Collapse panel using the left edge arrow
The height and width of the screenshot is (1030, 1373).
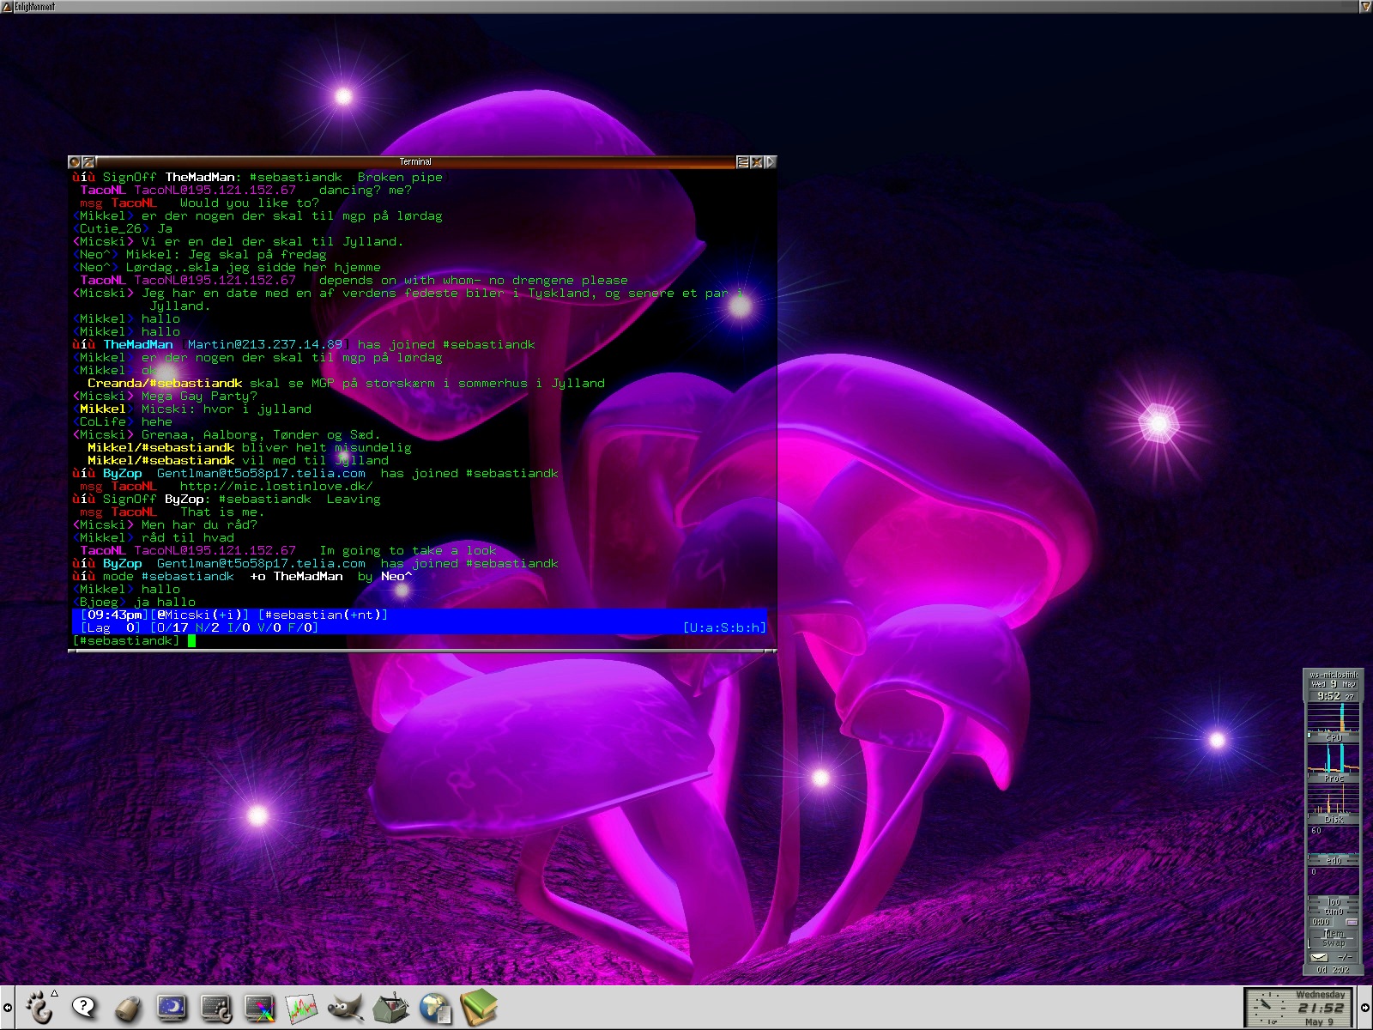pyautogui.click(x=7, y=1008)
